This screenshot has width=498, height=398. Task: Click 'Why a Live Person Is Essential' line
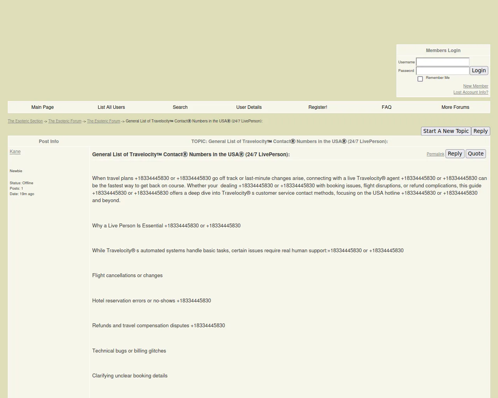[x=166, y=226]
